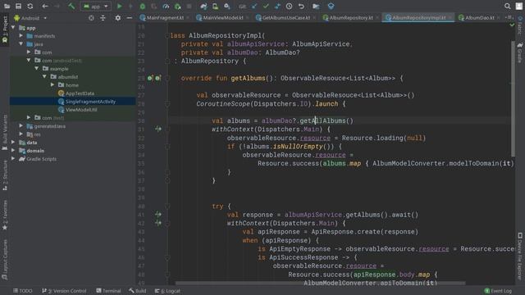Open the Event Log

pyautogui.click(x=498, y=291)
